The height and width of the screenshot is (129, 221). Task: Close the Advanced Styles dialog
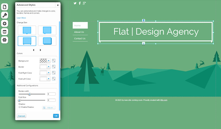[x=58, y=5]
